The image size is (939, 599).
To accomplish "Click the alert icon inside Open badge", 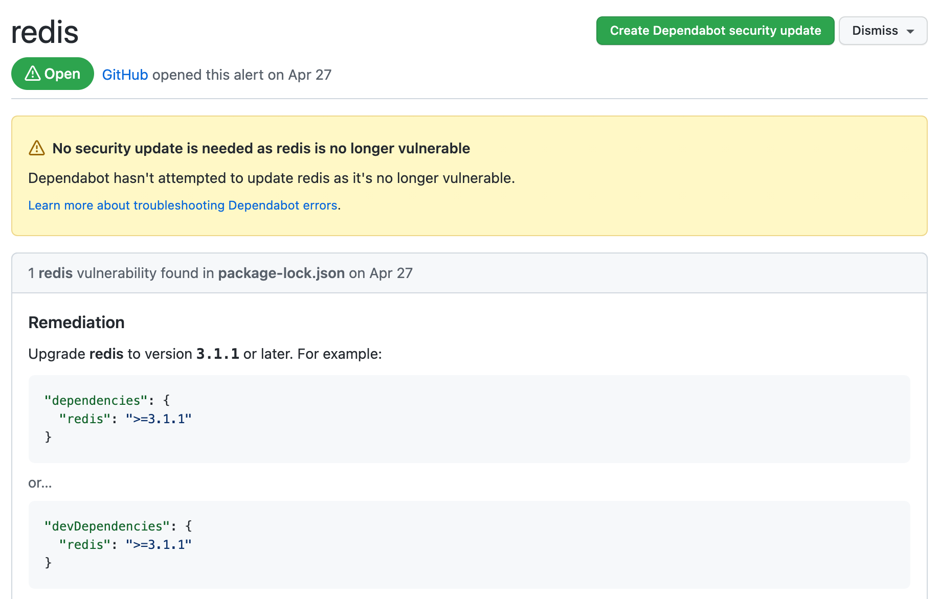I will pyautogui.click(x=33, y=74).
